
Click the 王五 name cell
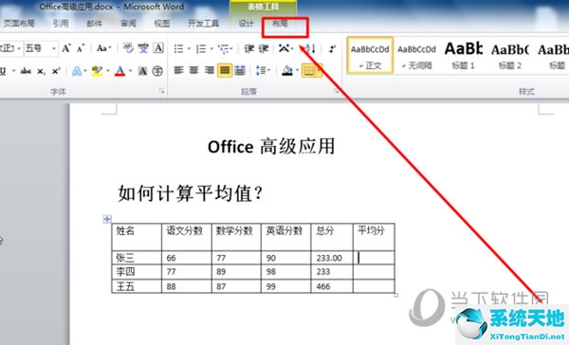(137, 286)
